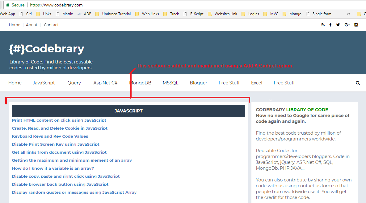Open the Citi bookmarks folder icon
366x203 pixels.
point(21,14)
